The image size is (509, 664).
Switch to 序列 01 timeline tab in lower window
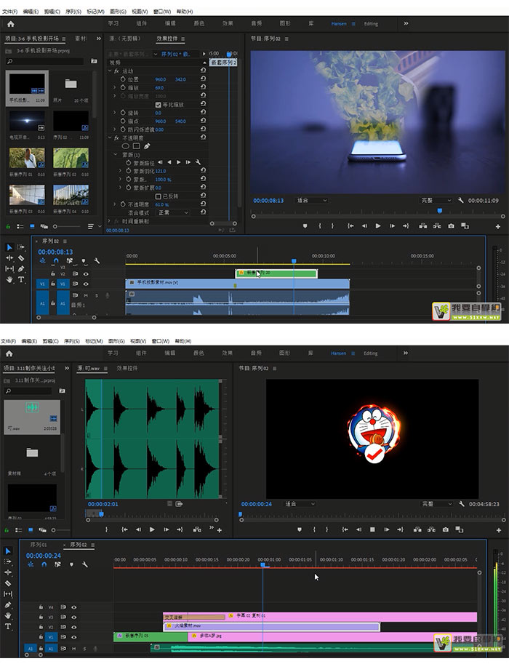click(x=39, y=545)
